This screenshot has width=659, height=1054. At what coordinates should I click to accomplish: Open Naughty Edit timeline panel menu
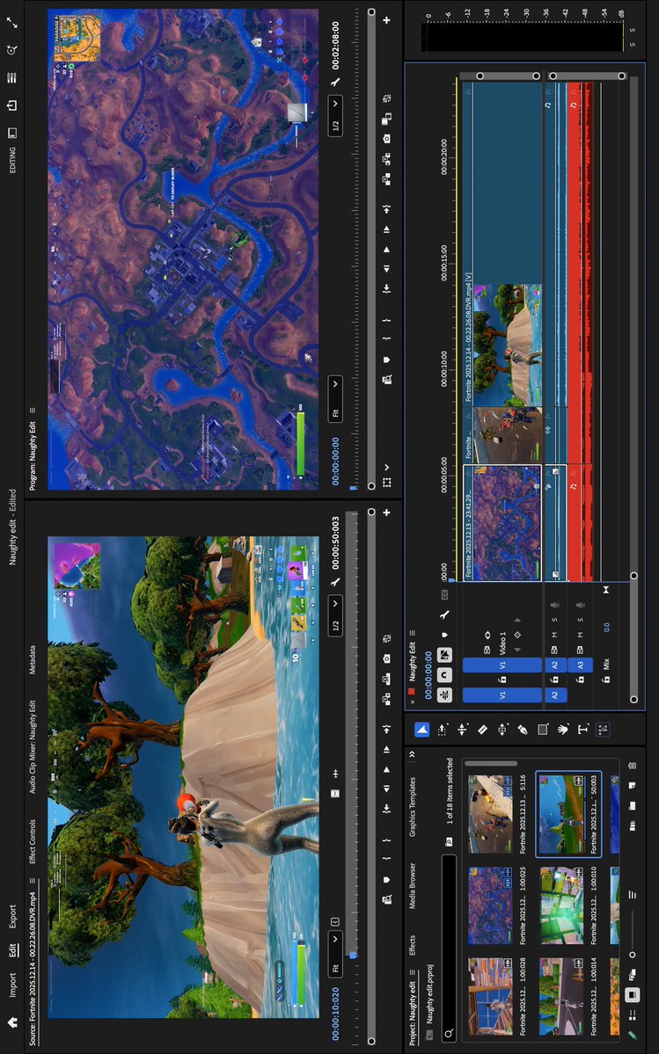pos(413,633)
